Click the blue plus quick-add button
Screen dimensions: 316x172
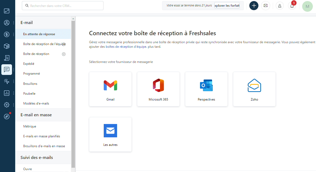(x=254, y=6)
